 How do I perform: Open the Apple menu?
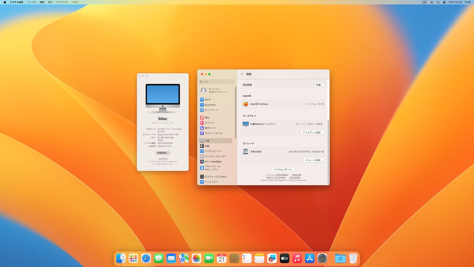[x=5, y=2]
